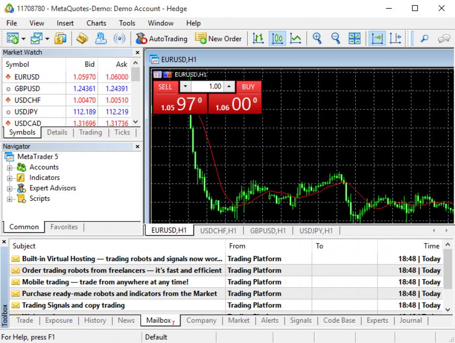Screen dimensions: 455x343
Task: Toggle Auto Scroll chart button
Action: click(x=377, y=38)
